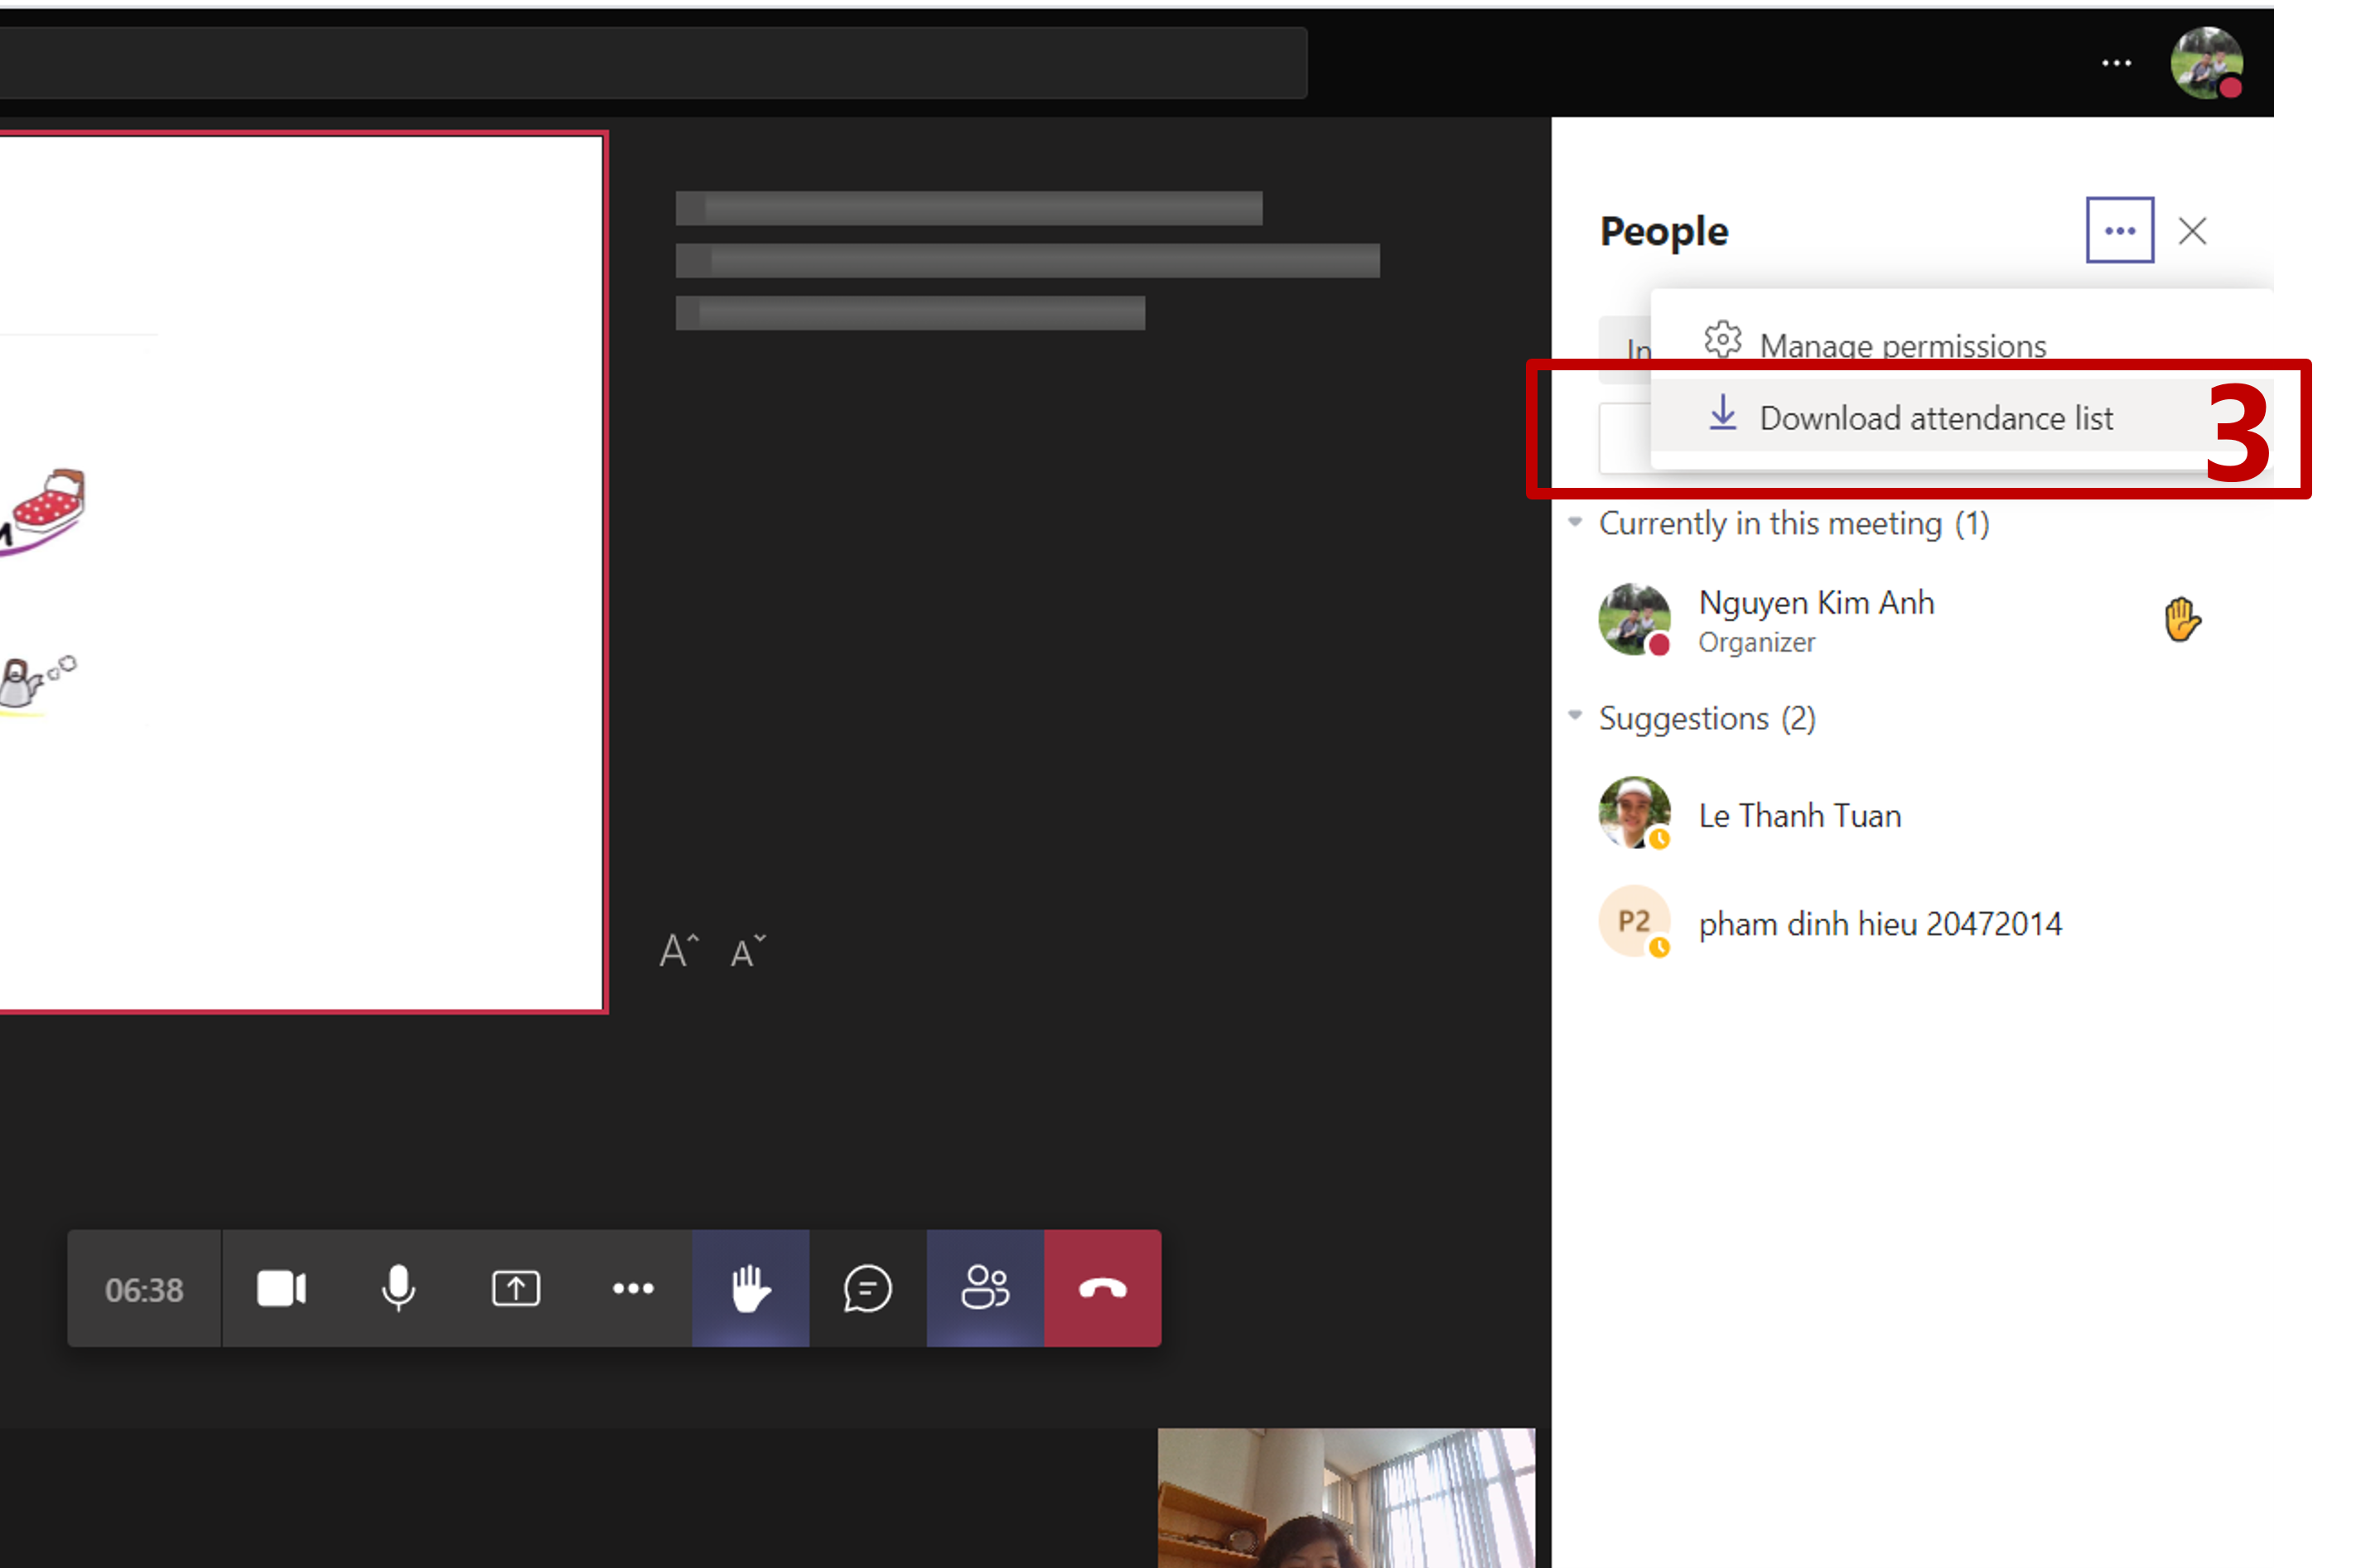Viewport: 2361px width, 1568px height.
Task: Click the self-view video thumbnail
Action: (1345, 1497)
